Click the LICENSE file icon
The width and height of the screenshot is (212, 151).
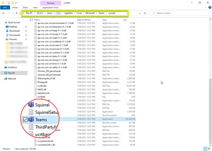35,97
